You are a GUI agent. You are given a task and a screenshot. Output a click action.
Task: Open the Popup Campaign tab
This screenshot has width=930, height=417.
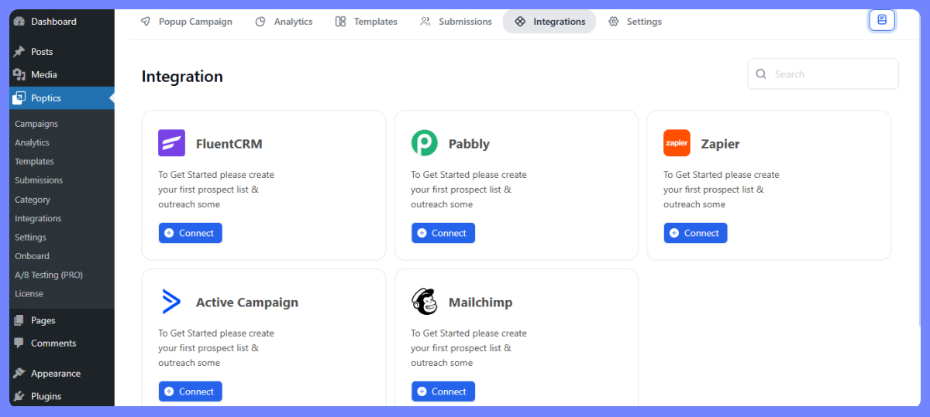186,22
